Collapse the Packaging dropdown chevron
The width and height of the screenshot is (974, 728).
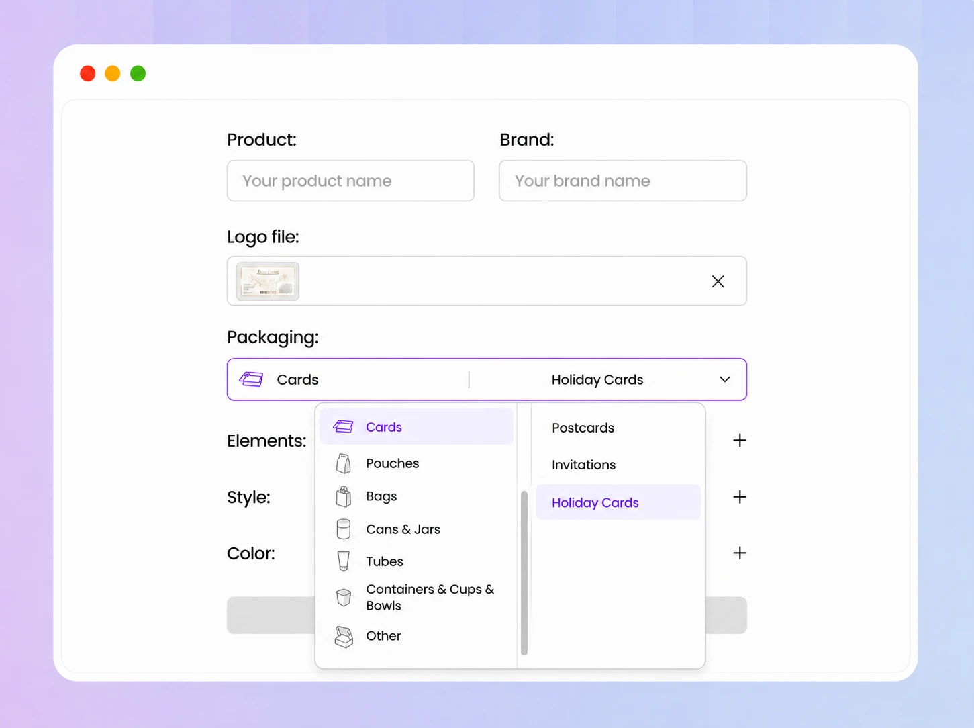(725, 379)
